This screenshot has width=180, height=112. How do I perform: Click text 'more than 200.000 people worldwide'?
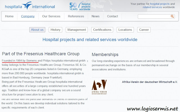click(24, 73)
